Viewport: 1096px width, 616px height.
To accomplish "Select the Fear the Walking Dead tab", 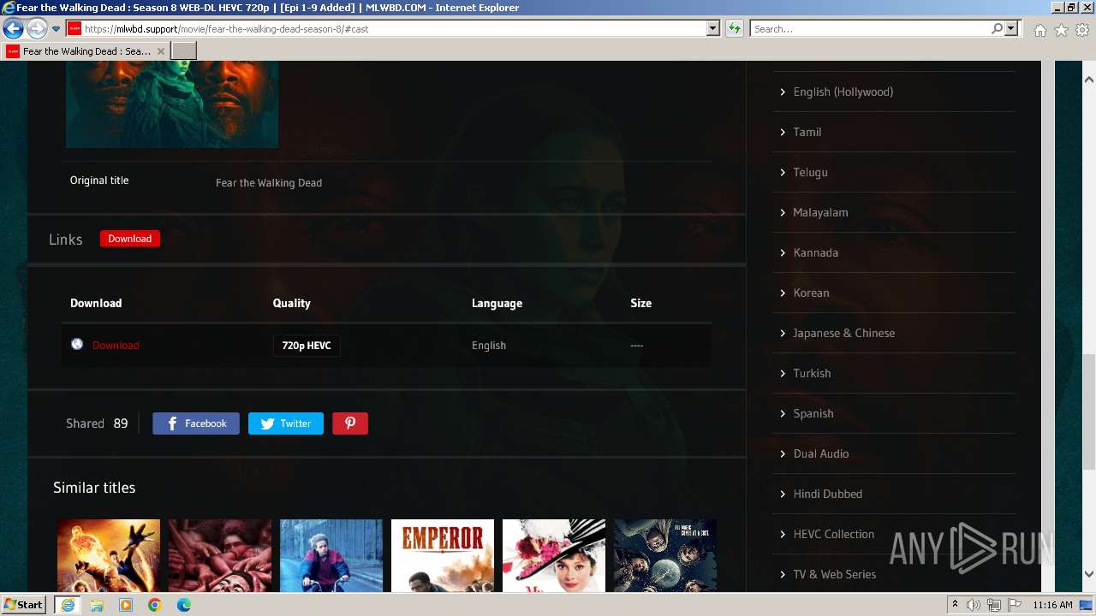I will (x=86, y=51).
